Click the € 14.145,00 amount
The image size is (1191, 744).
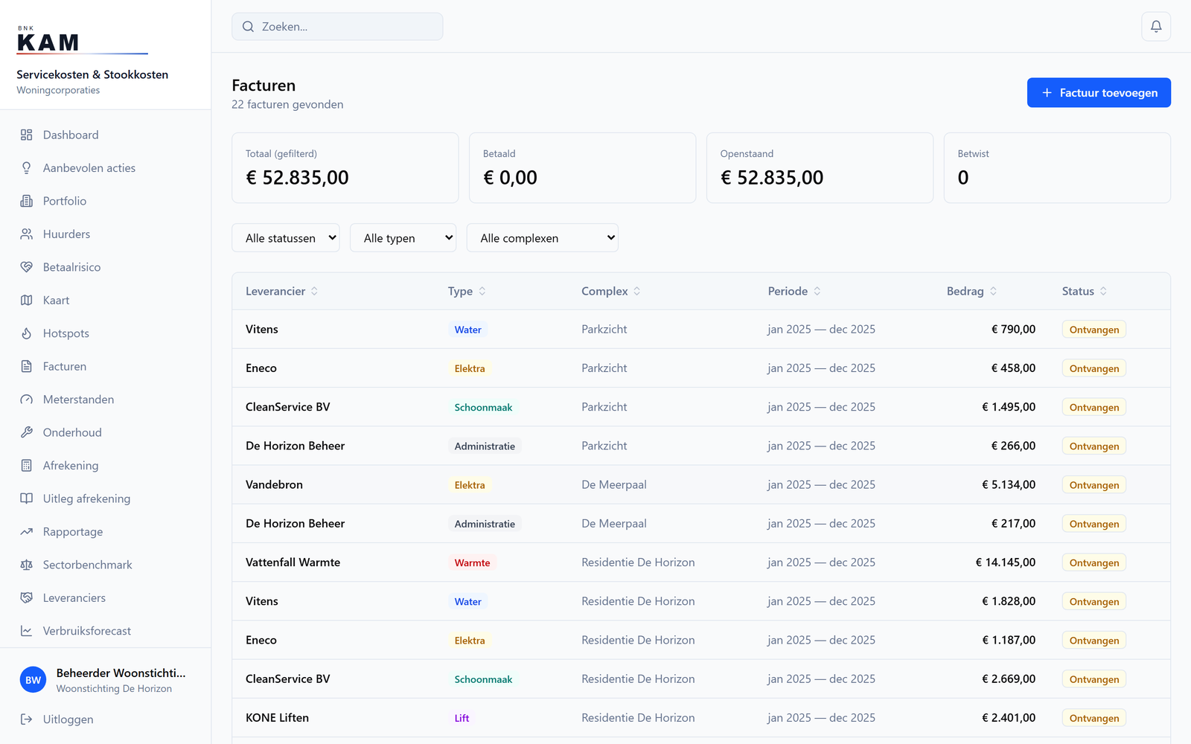(x=1006, y=562)
